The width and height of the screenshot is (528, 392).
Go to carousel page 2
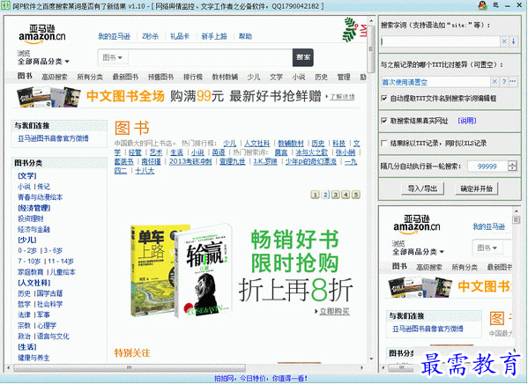pos(325,195)
